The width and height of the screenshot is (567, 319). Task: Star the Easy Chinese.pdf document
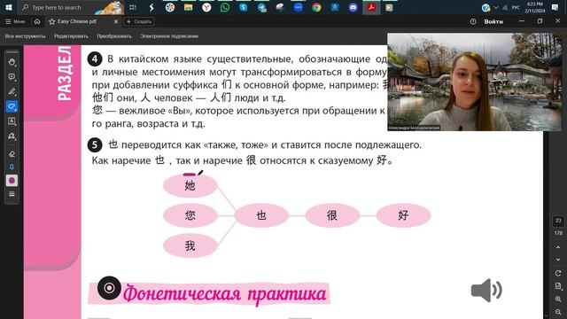point(51,21)
